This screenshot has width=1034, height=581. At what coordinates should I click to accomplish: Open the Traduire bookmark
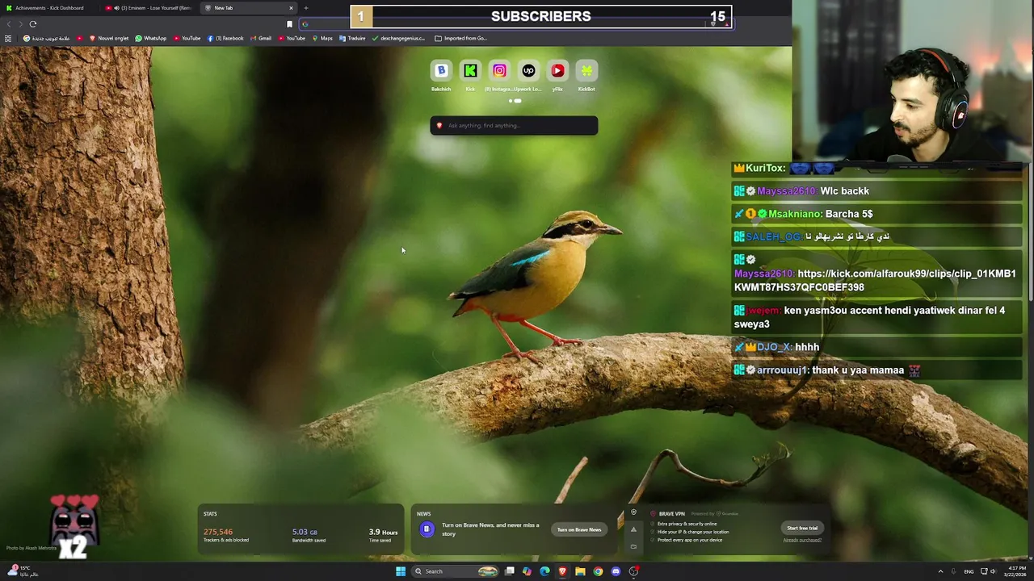tap(352, 38)
